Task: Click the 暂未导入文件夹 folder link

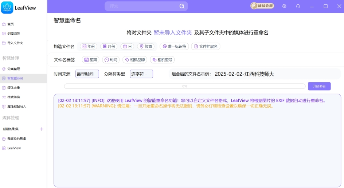Action: 173,33
